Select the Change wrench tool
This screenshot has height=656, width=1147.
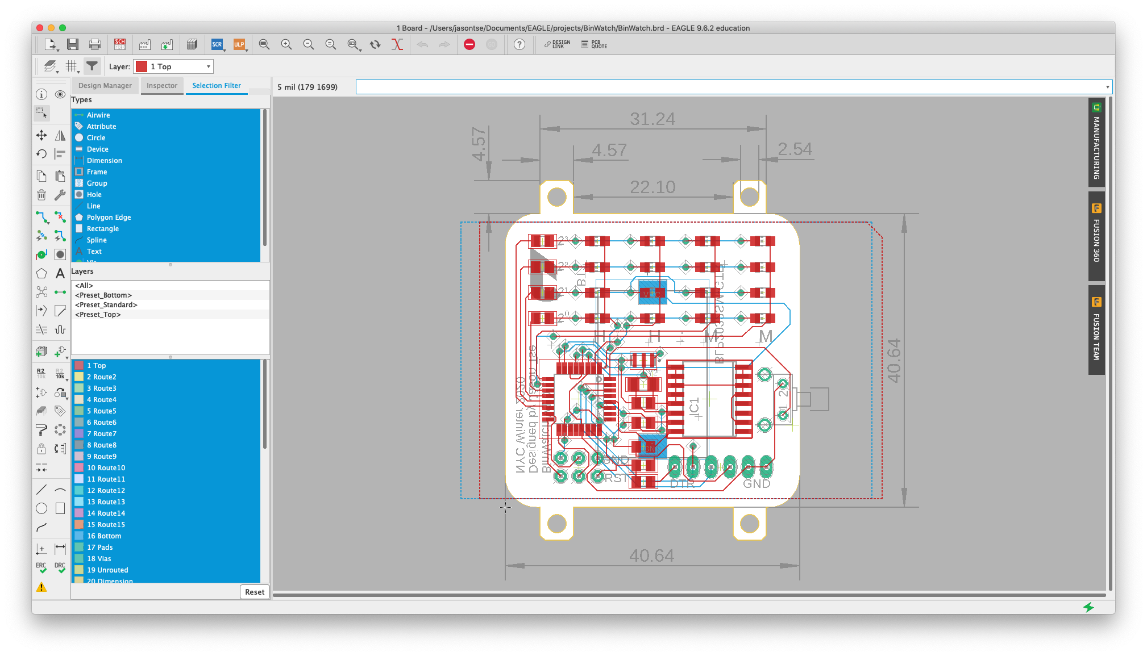(60, 195)
